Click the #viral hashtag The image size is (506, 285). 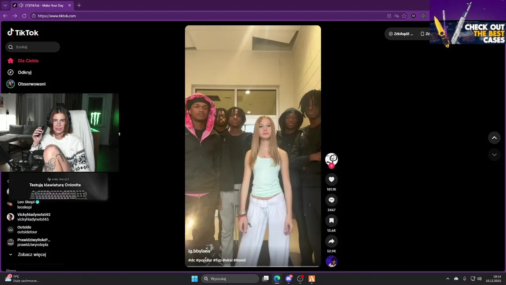coord(227,260)
